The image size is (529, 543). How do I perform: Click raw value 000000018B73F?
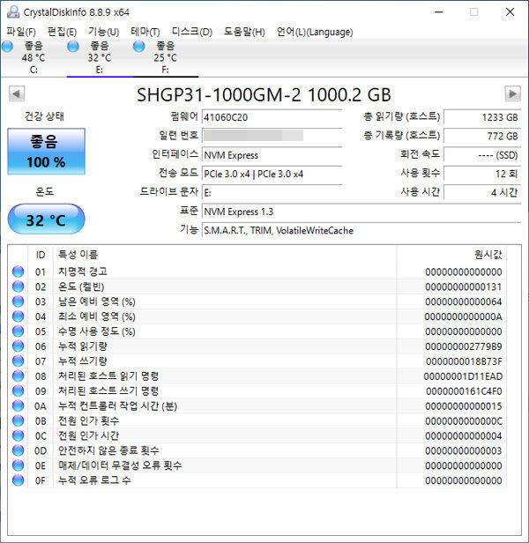coord(464,361)
